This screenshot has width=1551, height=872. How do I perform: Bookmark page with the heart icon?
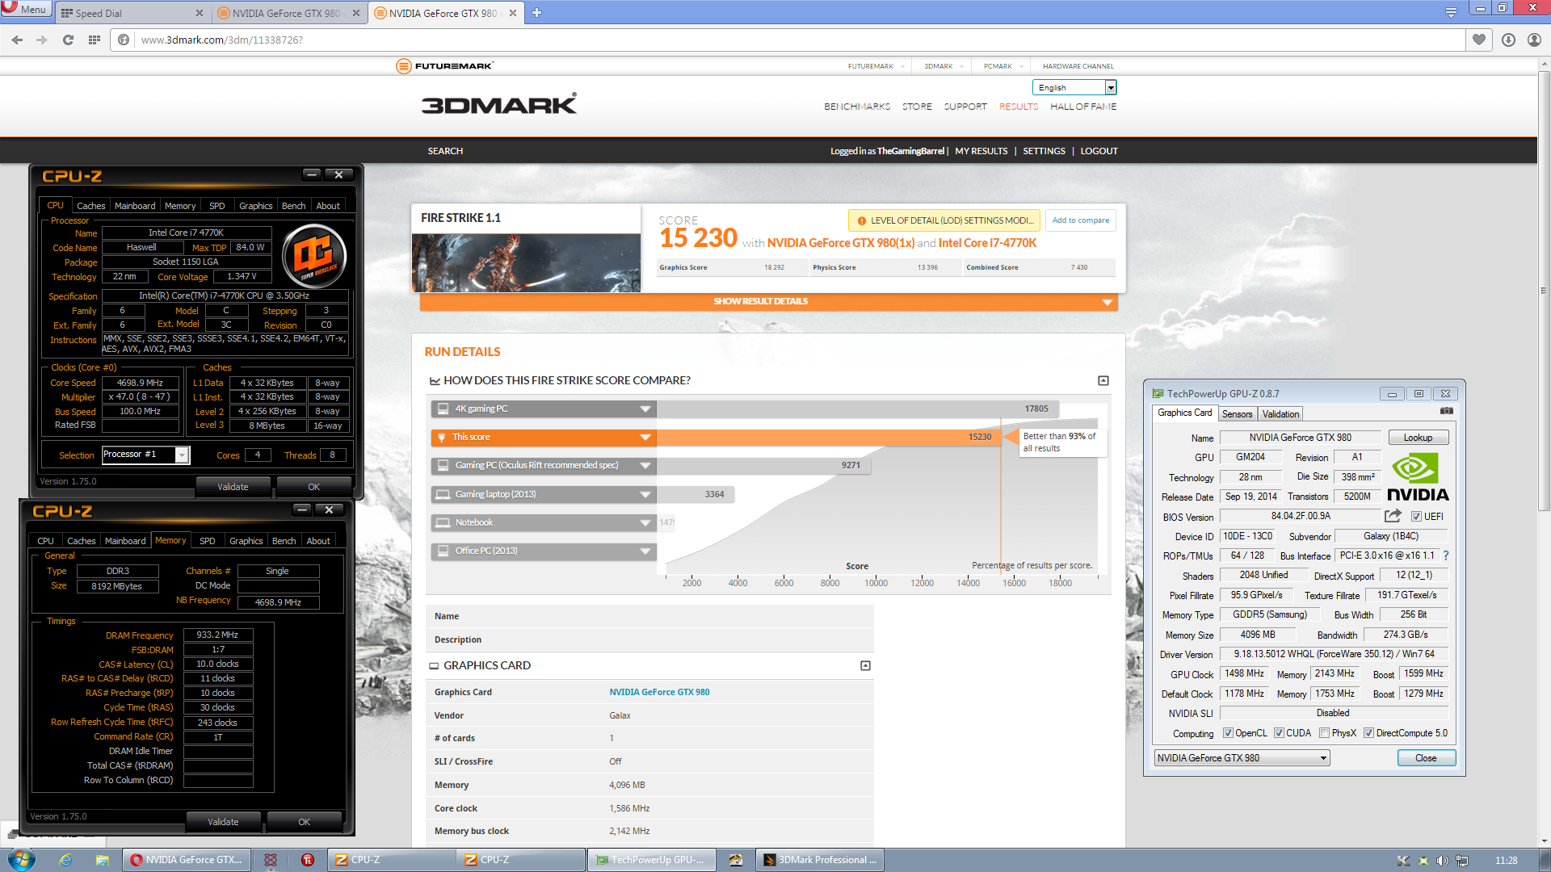pos(1478,40)
